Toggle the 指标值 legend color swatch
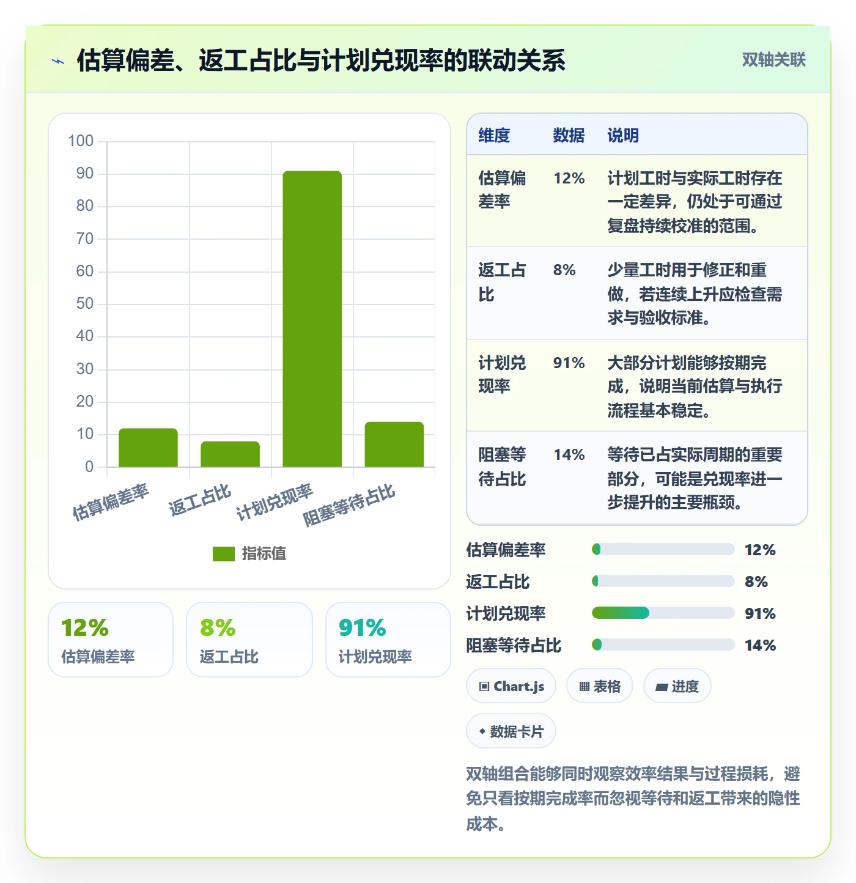Screen dimensions: 856x883 tap(224, 553)
